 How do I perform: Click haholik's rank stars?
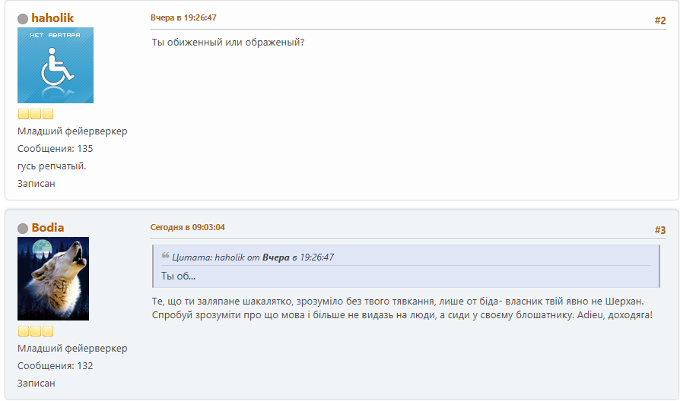(x=36, y=114)
